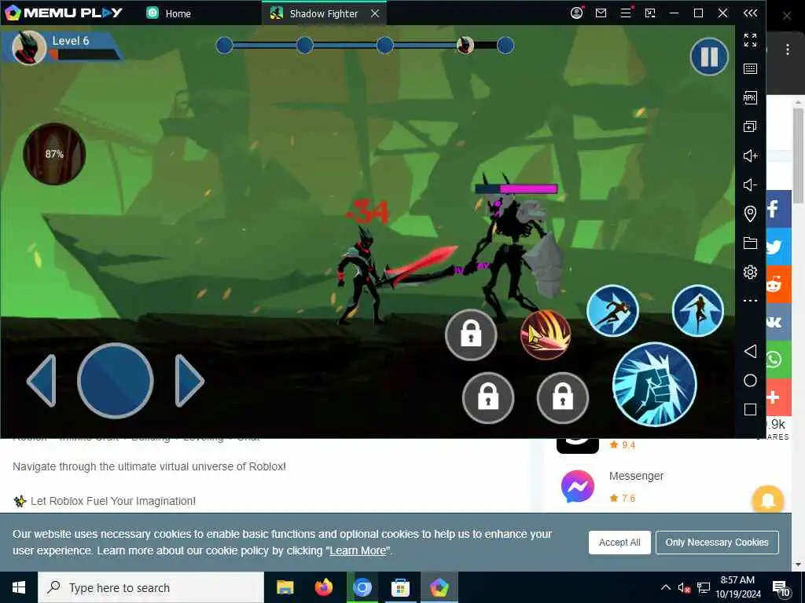The image size is (805, 603).
Task: Click the muted speaker tray icon
Action: [x=684, y=587]
